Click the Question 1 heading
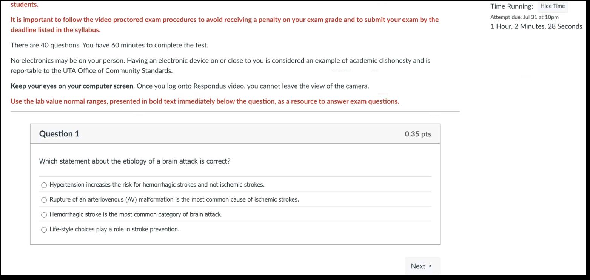 click(x=59, y=134)
